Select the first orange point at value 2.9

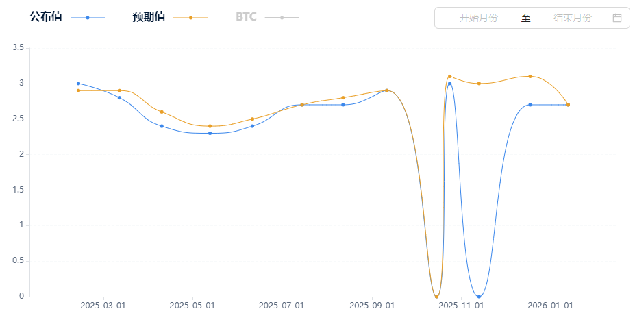pos(78,90)
